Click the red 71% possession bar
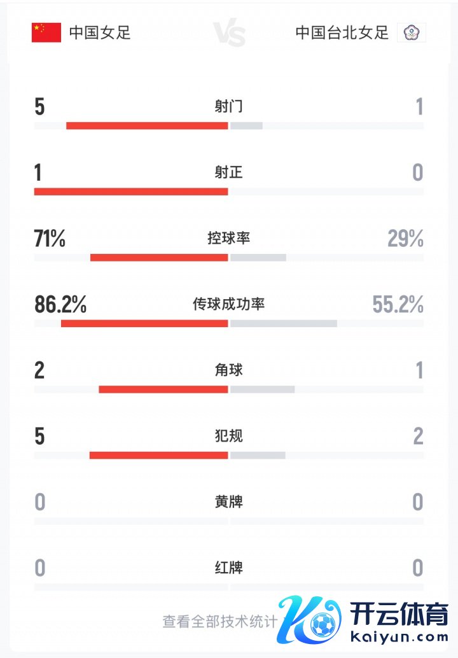The width and height of the screenshot is (458, 658). point(159,258)
